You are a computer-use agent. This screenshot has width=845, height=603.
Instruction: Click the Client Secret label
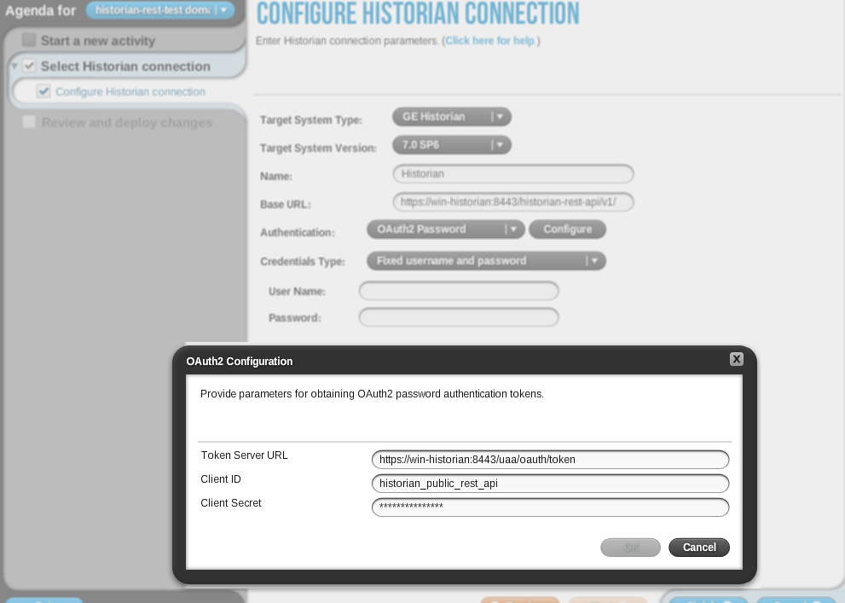click(231, 502)
